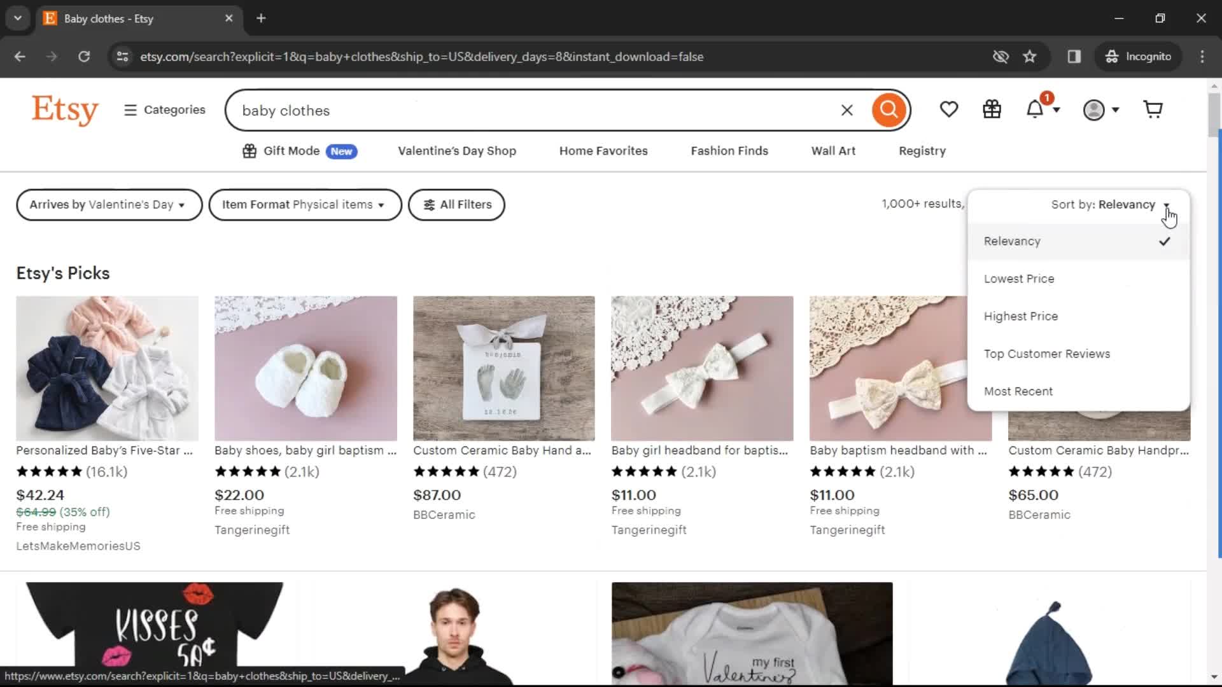Click Valentine's Day Shop navigation link

tap(456, 150)
